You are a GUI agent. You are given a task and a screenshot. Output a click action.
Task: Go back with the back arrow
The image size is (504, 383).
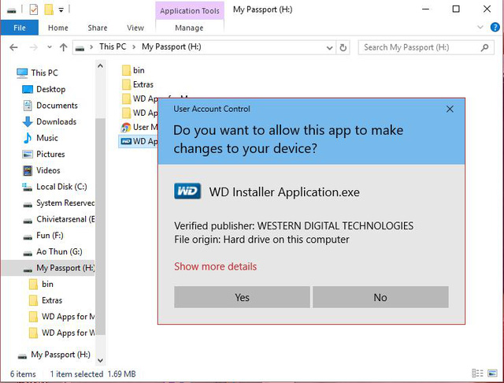13,47
